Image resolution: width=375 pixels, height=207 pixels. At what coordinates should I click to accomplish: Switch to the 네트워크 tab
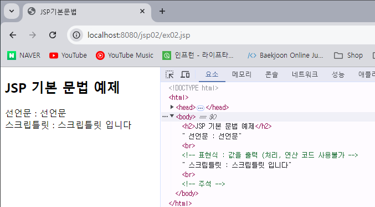305,74
